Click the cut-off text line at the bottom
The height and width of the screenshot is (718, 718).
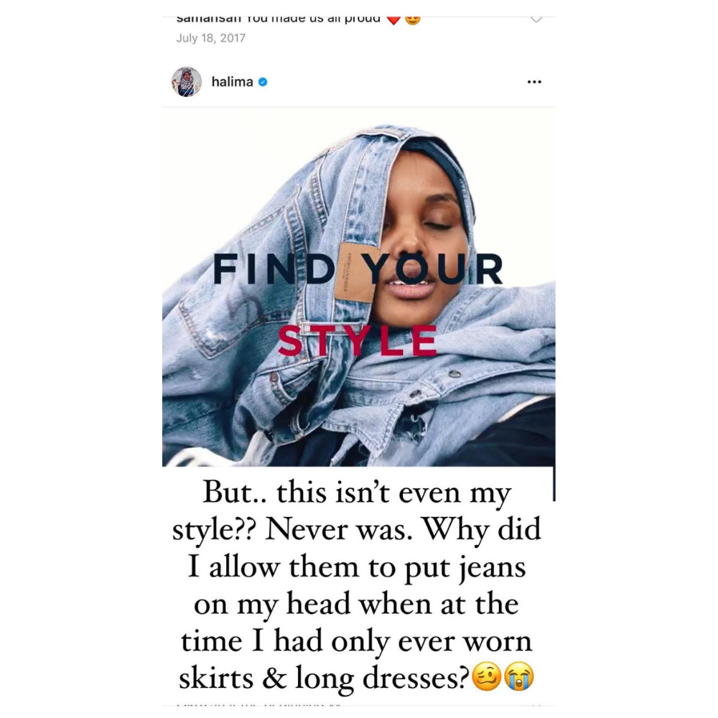(258, 705)
